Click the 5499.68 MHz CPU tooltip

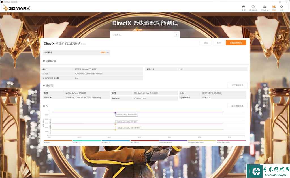coord(127,115)
